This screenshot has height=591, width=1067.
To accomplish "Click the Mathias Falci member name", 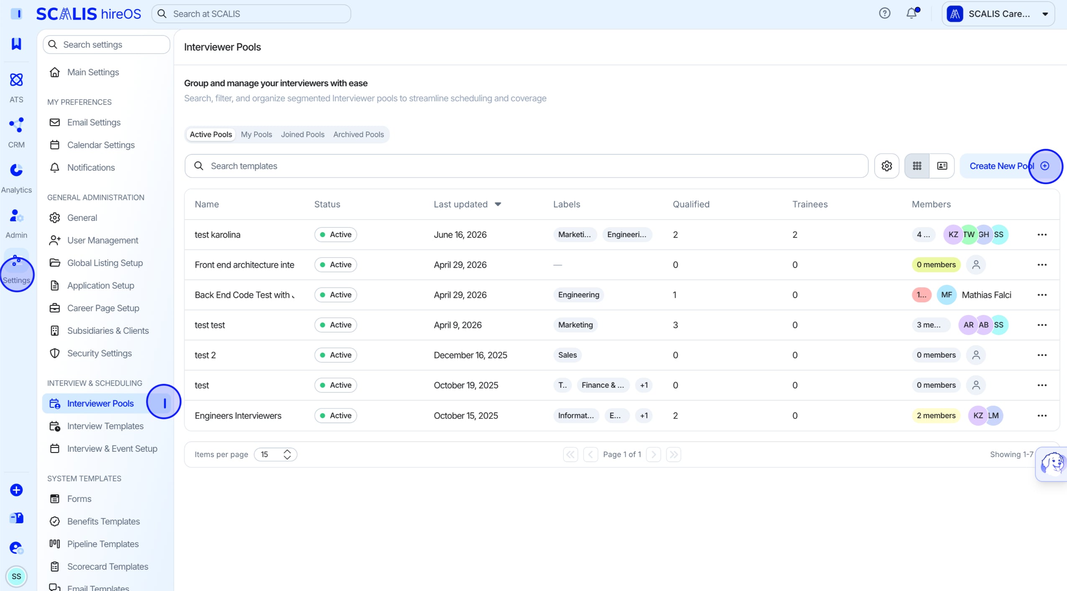I will tap(986, 295).
